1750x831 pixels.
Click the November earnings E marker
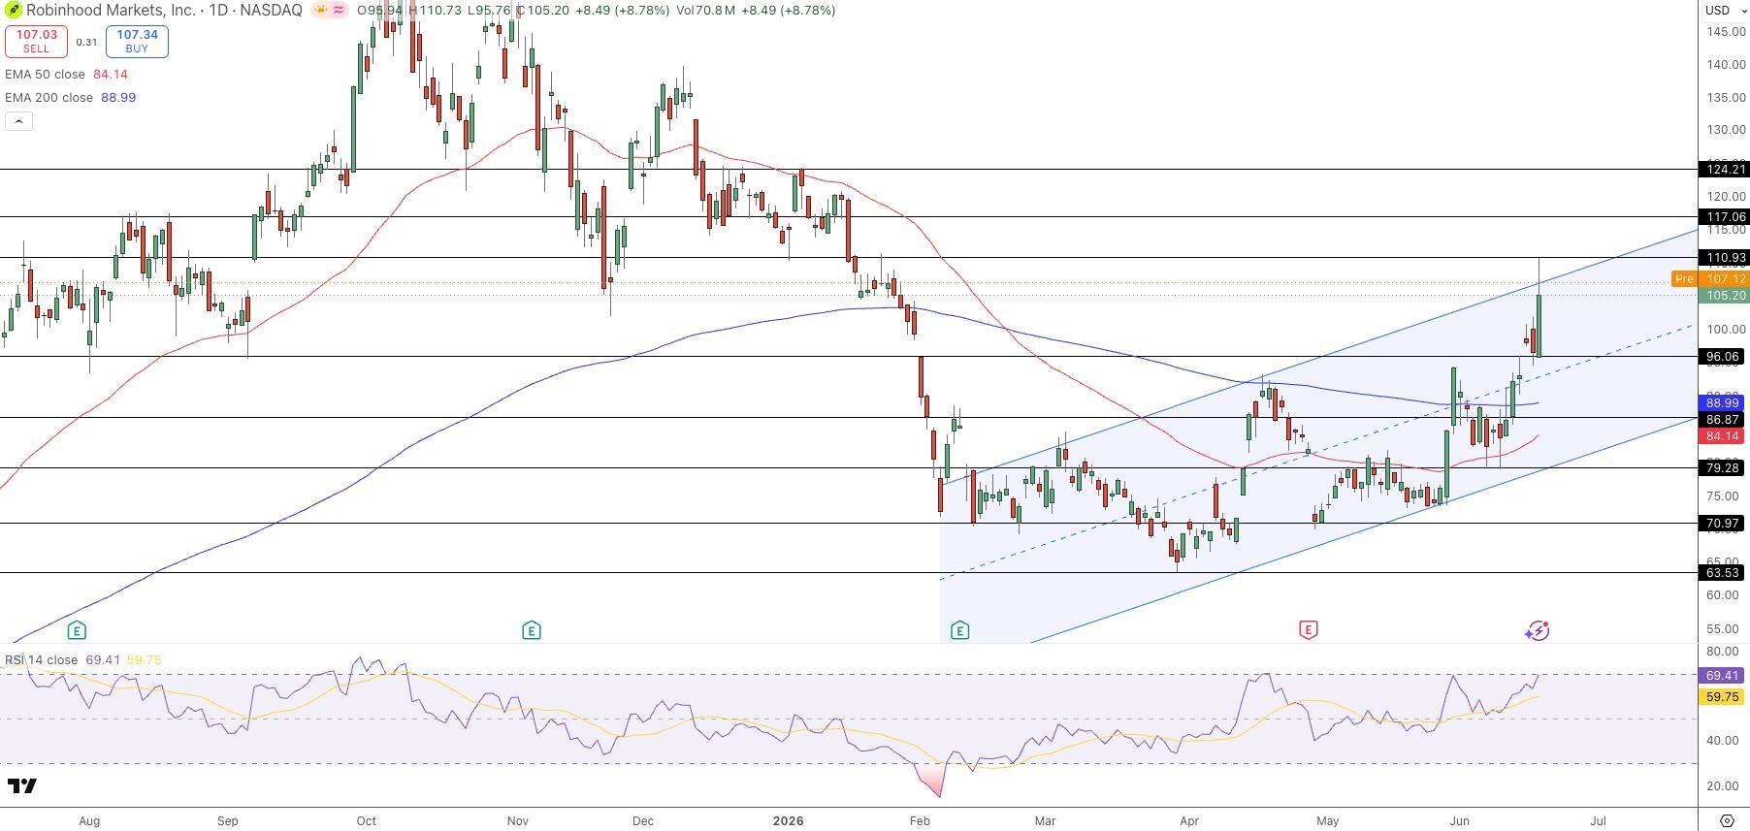click(531, 631)
